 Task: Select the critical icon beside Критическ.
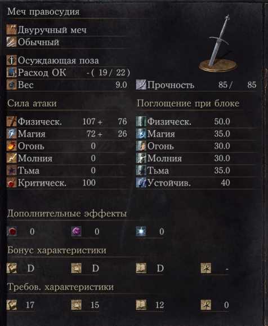click(11, 183)
